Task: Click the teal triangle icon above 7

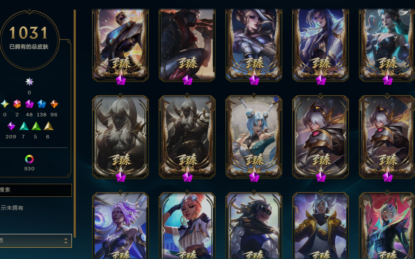Action: (x=24, y=126)
